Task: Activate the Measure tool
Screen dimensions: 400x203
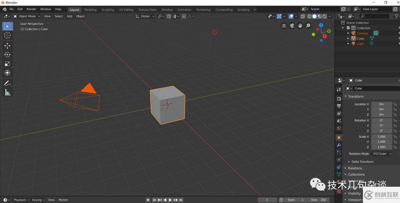Action: click(7, 92)
